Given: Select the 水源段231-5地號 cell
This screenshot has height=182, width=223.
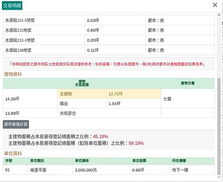Looking at the screenshot, I should (x=44, y=20).
